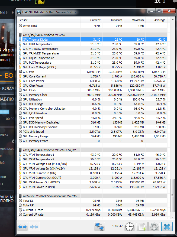177x237 pixels.
Task: Click the blue X close sensors button
Action: 167,226
